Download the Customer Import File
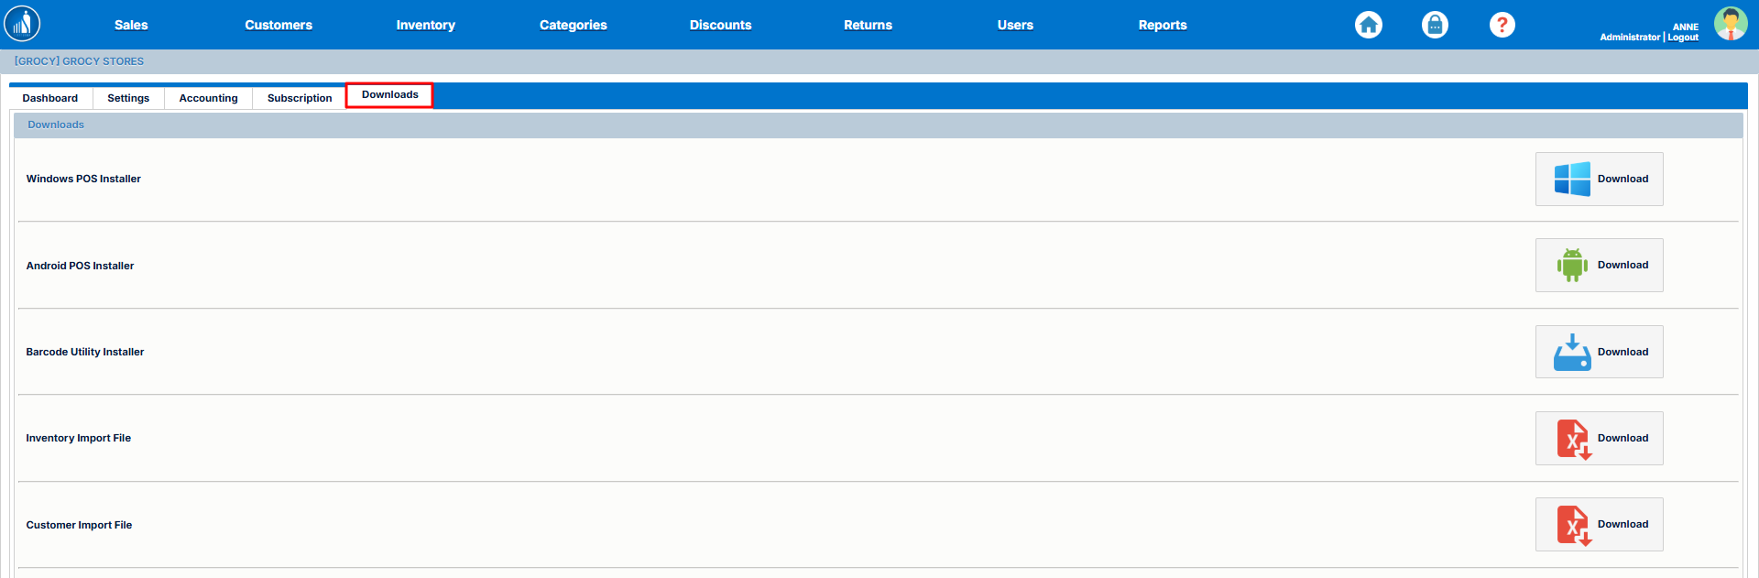1759x578 pixels. pos(1599,525)
